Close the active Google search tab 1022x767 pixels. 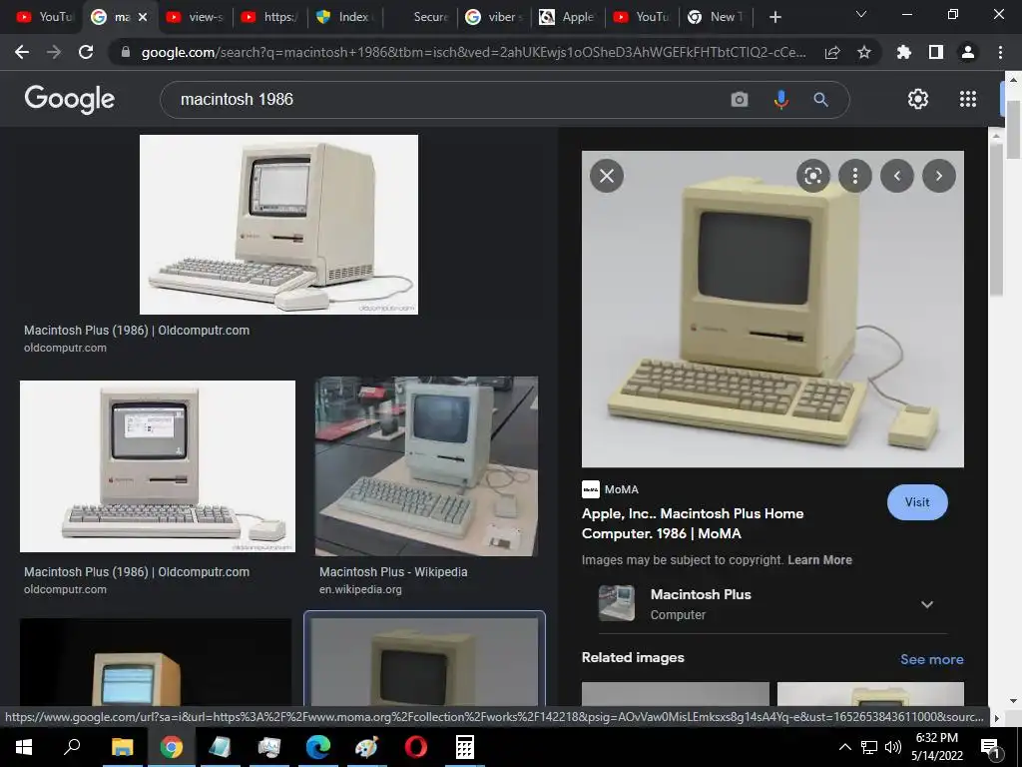143,17
